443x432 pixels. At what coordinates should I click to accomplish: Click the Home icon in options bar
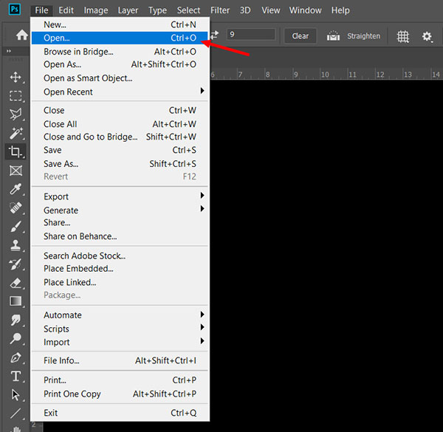[x=13, y=36]
